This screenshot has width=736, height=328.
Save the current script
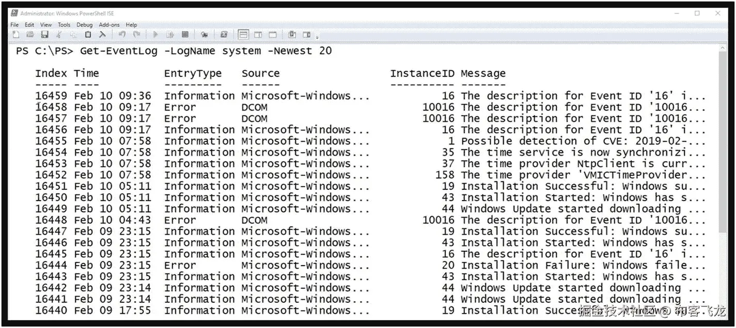(x=45, y=34)
